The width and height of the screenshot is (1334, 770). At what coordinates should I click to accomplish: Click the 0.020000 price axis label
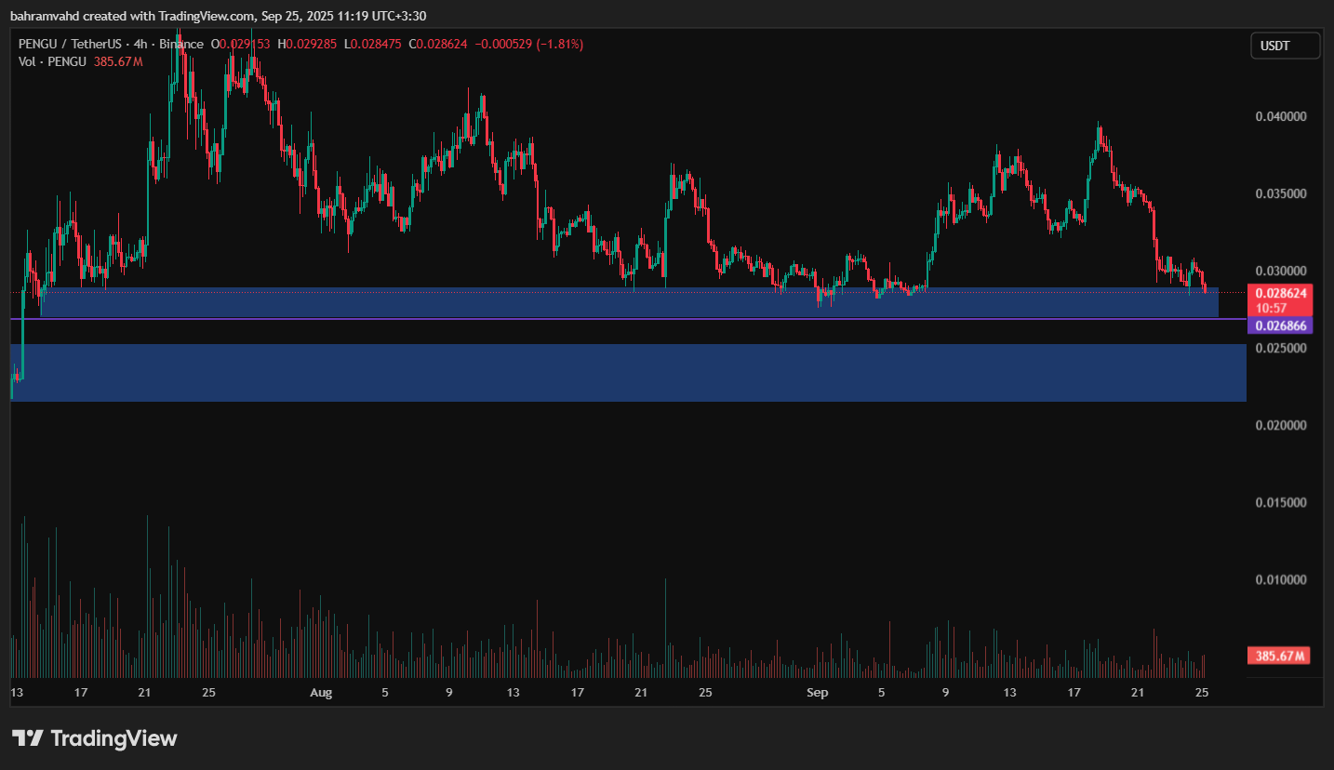point(1280,425)
